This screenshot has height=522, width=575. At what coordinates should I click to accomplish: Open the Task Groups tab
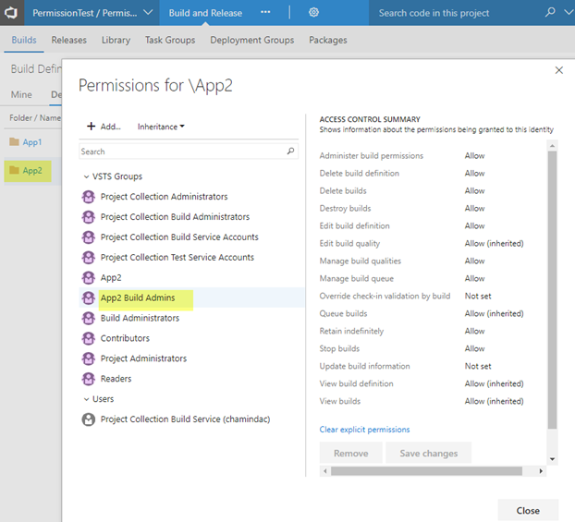(x=170, y=41)
